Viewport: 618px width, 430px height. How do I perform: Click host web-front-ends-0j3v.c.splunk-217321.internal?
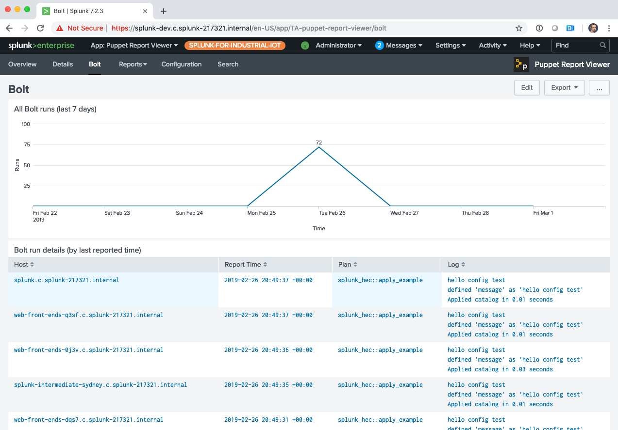pos(89,350)
